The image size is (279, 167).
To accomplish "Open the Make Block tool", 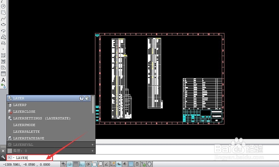I will 3,43.
